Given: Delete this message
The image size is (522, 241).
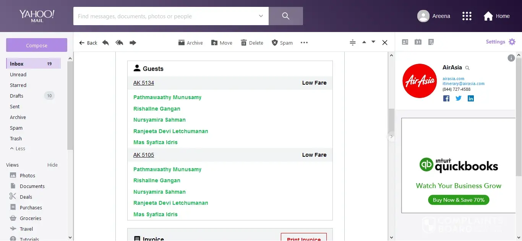Looking at the screenshot, I should click(252, 43).
